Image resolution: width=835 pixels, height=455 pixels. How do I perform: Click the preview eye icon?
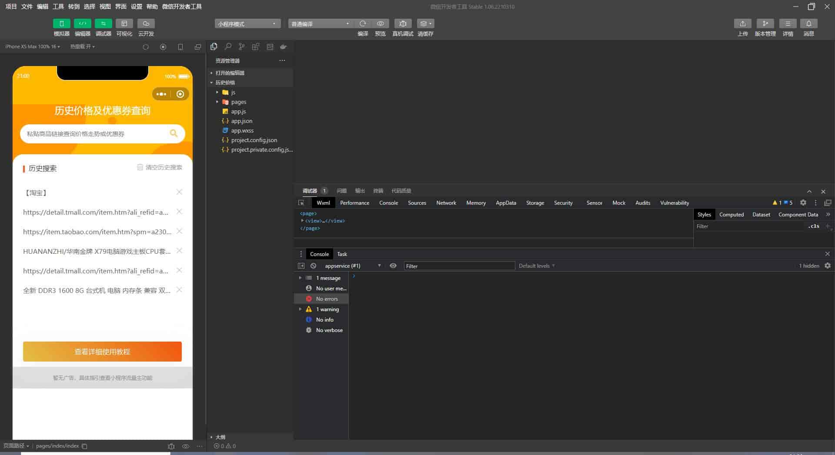point(380,23)
